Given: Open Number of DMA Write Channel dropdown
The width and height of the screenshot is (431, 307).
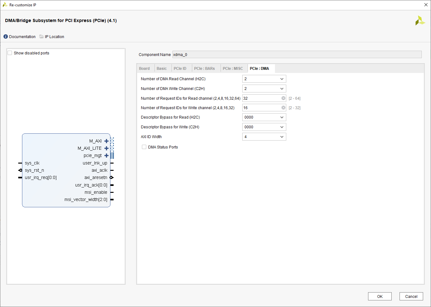Looking at the screenshot, I should tap(264, 89).
